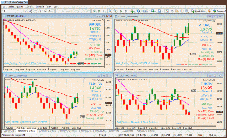Click the Default profile in status bar
Viewport: 227px width, 138px height.
pos(102,135)
